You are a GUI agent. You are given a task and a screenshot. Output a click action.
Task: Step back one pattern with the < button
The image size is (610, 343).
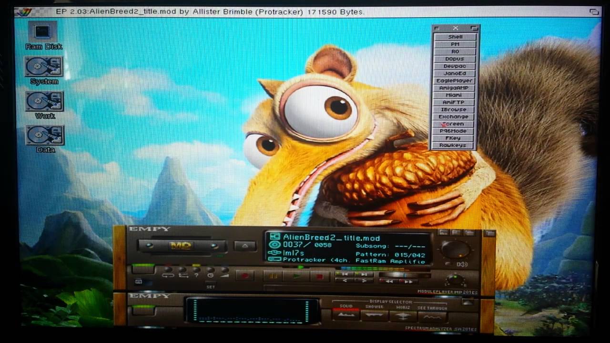coord(345,281)
